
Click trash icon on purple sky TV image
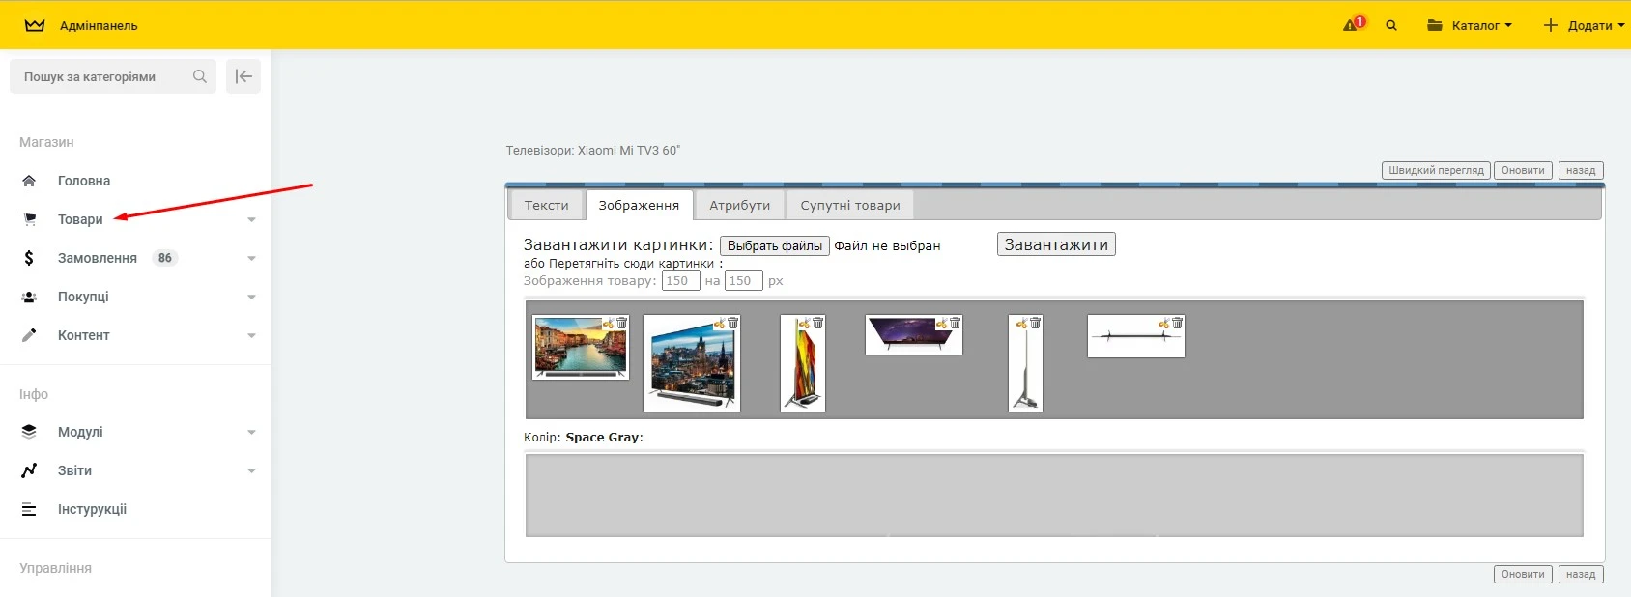click(955, 324)
